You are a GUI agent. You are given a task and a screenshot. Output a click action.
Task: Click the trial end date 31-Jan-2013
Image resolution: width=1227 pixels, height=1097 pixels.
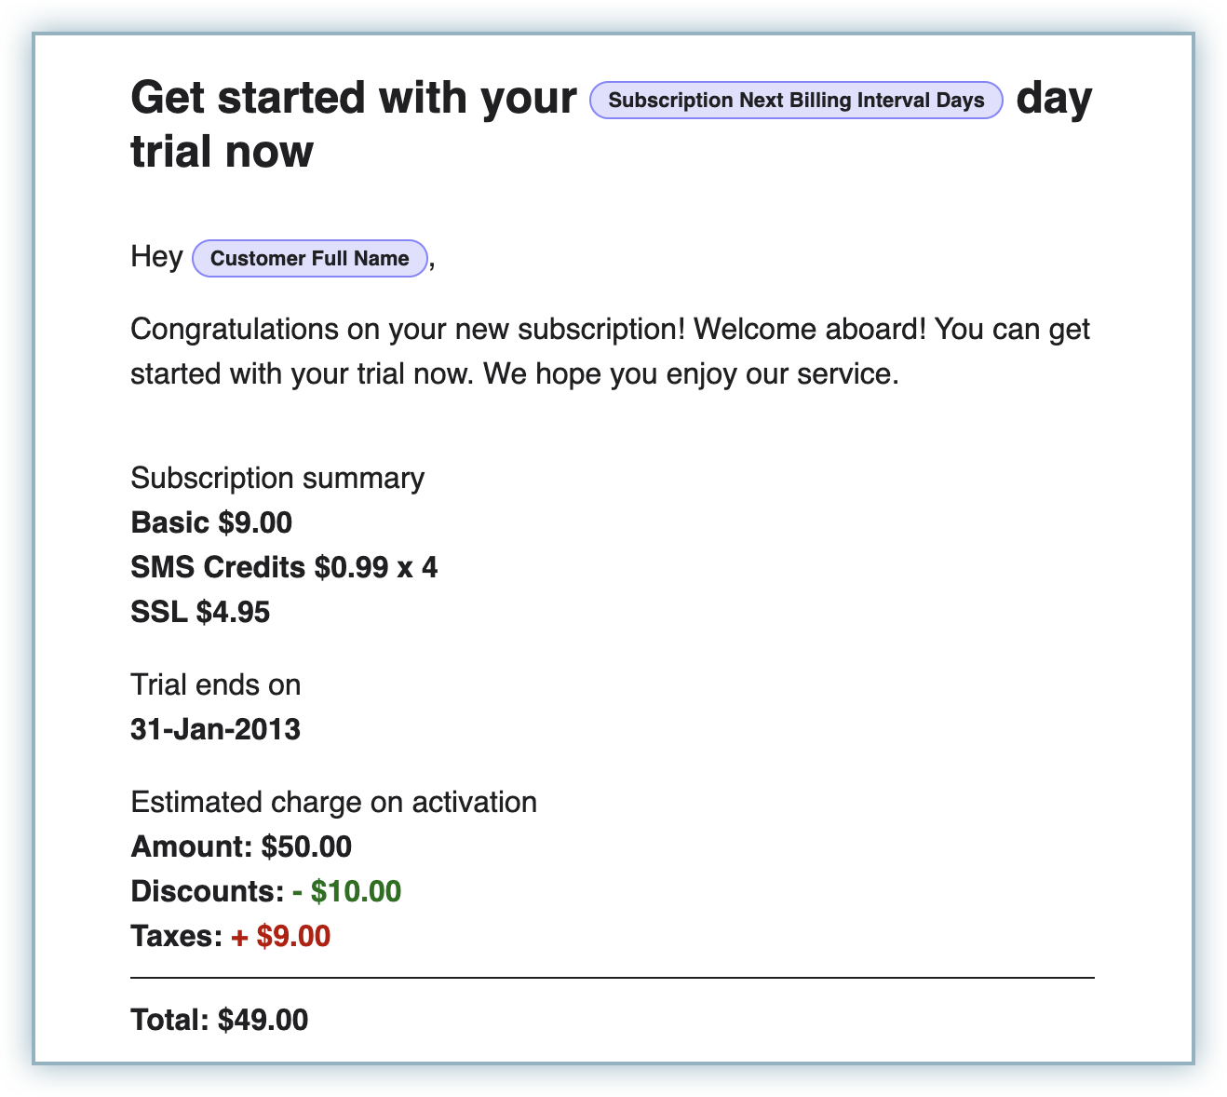[215, 729]
